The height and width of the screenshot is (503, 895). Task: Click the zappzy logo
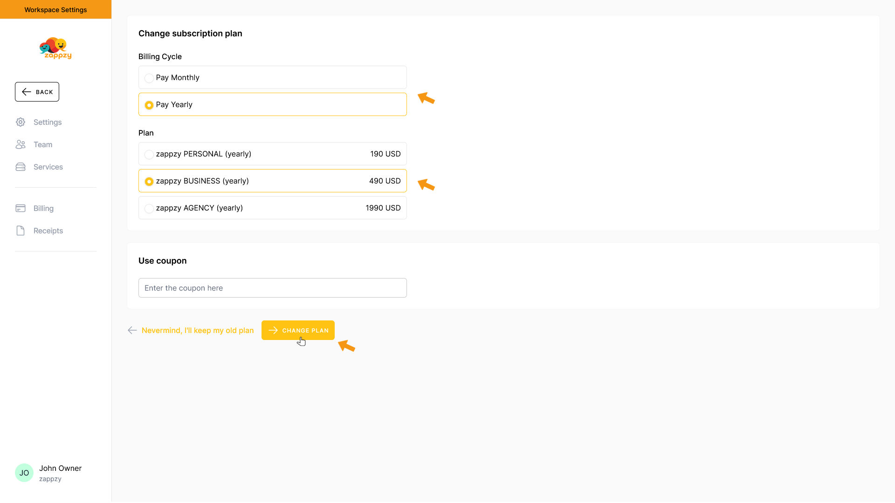point(55,48)
